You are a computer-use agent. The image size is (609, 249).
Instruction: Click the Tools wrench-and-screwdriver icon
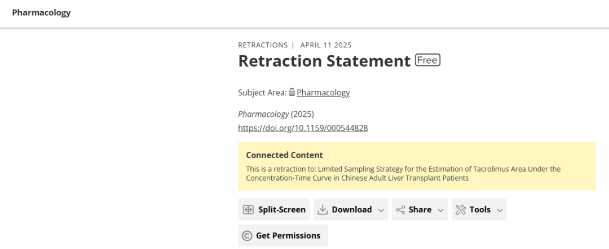tap(460, 209)
